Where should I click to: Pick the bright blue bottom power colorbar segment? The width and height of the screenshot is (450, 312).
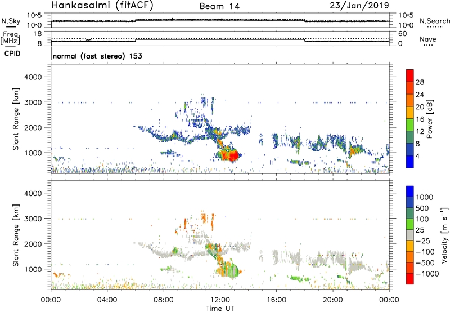point(410,162)
